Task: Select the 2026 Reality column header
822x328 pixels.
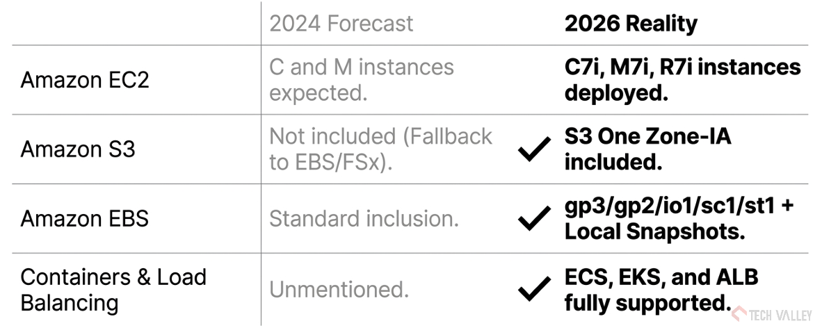Action: (631, 23)
